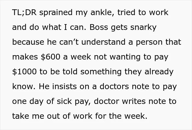Click the "$600" amount

(50, 57)
